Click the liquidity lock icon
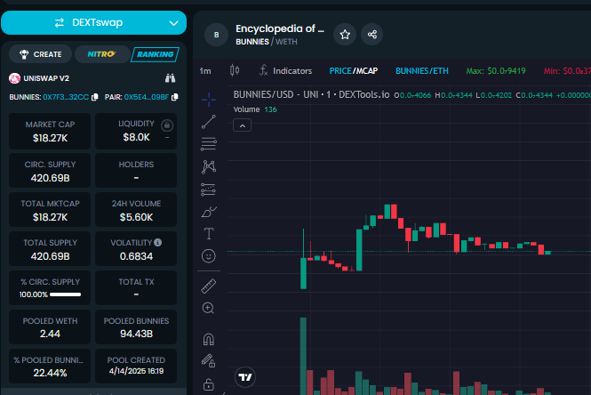 coord(167,125)
